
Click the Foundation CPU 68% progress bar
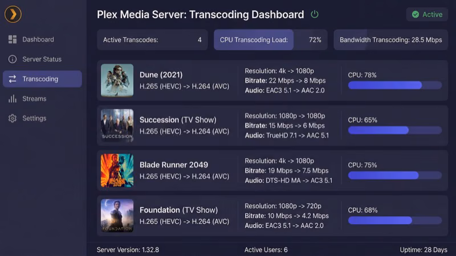pos(395,220)
